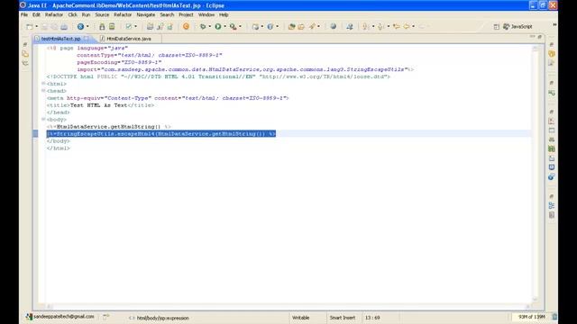Viewport: 577px width, 324px height.
Task: Open the Debug dropdown arrow
Action: point(209,26)
